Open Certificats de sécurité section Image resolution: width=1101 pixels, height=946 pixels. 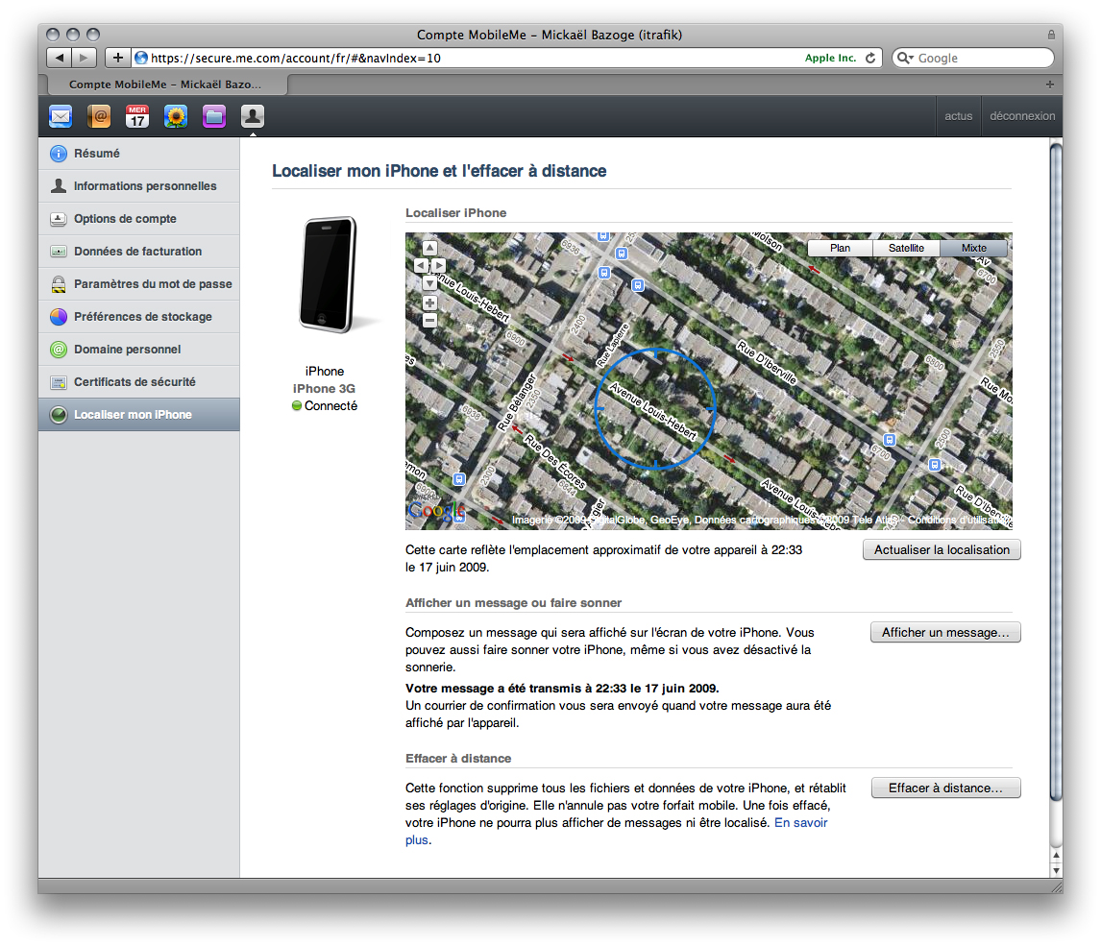click(x=139, y=382)
